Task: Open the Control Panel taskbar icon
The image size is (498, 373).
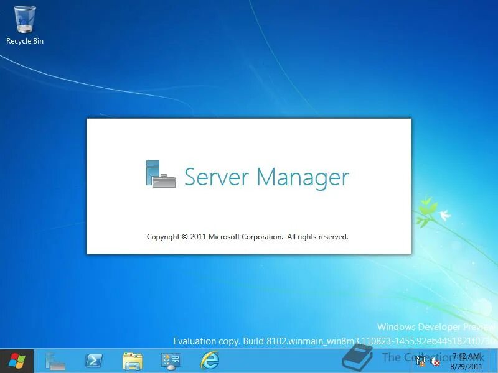Action: tap(171, 361)
